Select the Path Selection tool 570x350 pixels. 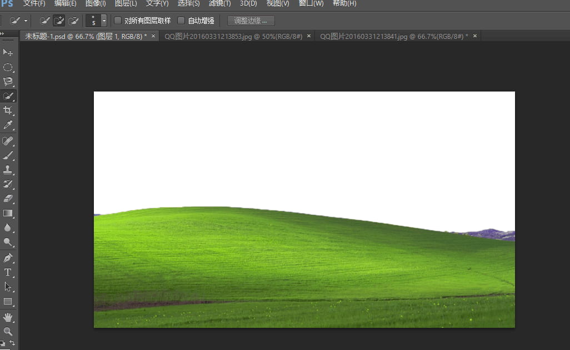pos(8,287)
